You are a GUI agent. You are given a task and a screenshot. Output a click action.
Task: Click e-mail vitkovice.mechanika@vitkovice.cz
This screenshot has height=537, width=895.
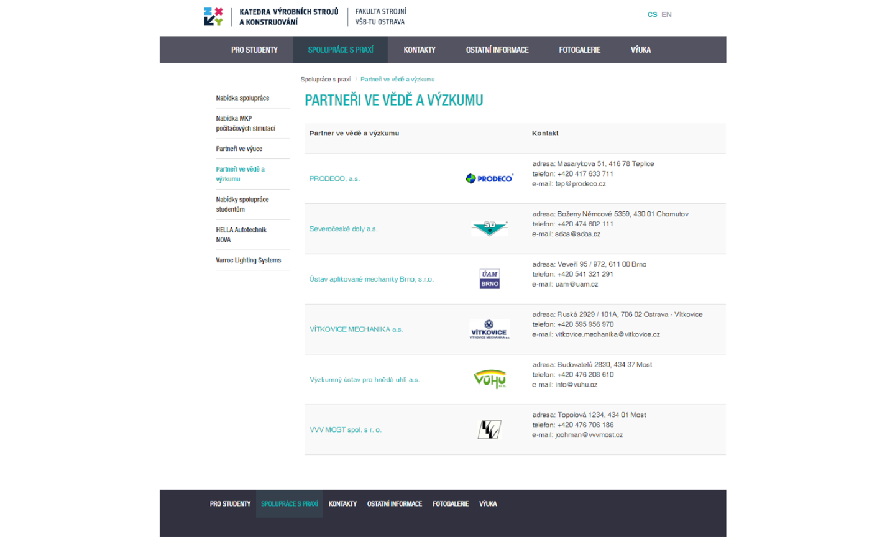click(x=607, y=334)
